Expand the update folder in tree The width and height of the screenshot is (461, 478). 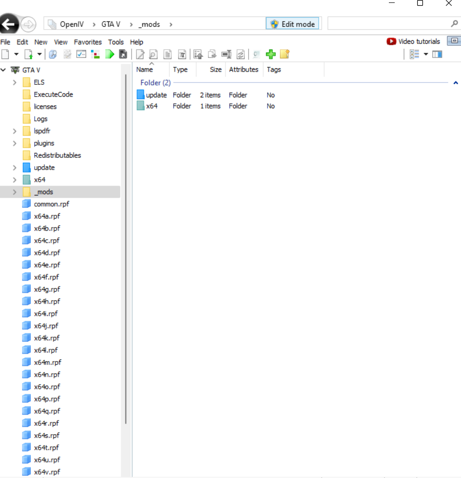pos(15,168)
